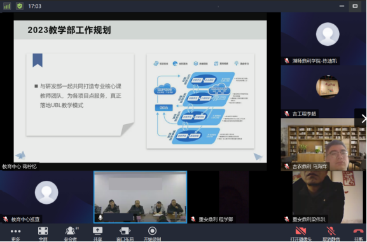Turn on the camera with 打开摄像头
Screen dimensions: 367x242
[301, 234]
